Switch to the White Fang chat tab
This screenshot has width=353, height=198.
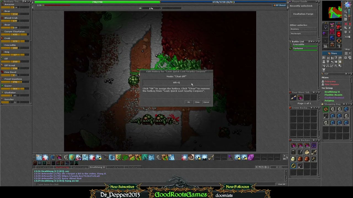coord(80,167)
